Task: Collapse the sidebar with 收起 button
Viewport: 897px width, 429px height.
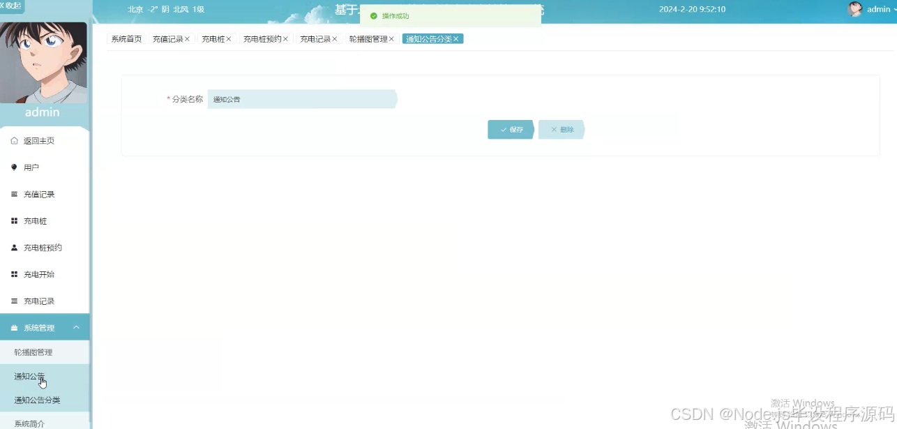Action: point(11,6)
